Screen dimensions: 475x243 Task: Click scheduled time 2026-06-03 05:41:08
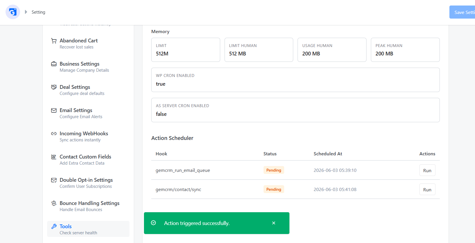click(x=335, y=190)
